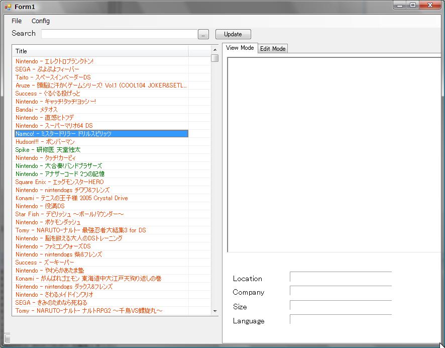Select the row 'Nintendo - やわらかあたま塾'
The image size is (445, 348).
[x=101, y=271]
